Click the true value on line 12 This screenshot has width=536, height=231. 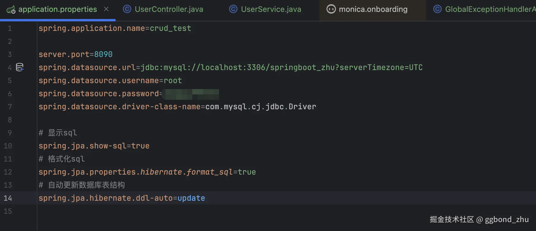click(247, 172)
